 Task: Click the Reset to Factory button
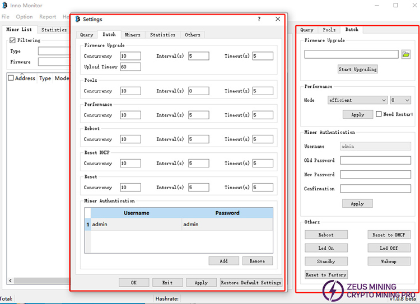(326, 275)
